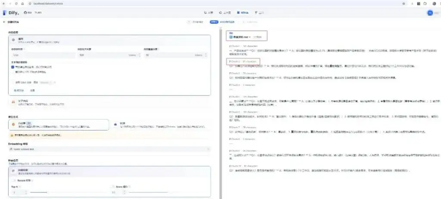Click the document file icon in preview selector

tap(231, 37)
